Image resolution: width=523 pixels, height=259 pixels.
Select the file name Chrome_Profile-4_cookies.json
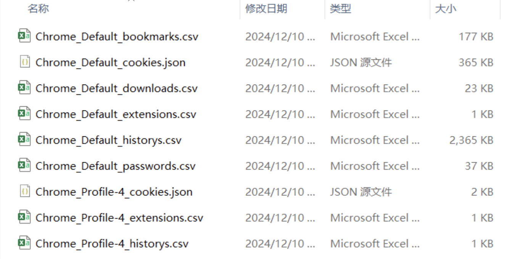114,192
